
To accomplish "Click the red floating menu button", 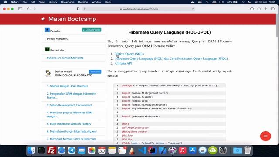I will pyautogui.click(x=265, y=136).
